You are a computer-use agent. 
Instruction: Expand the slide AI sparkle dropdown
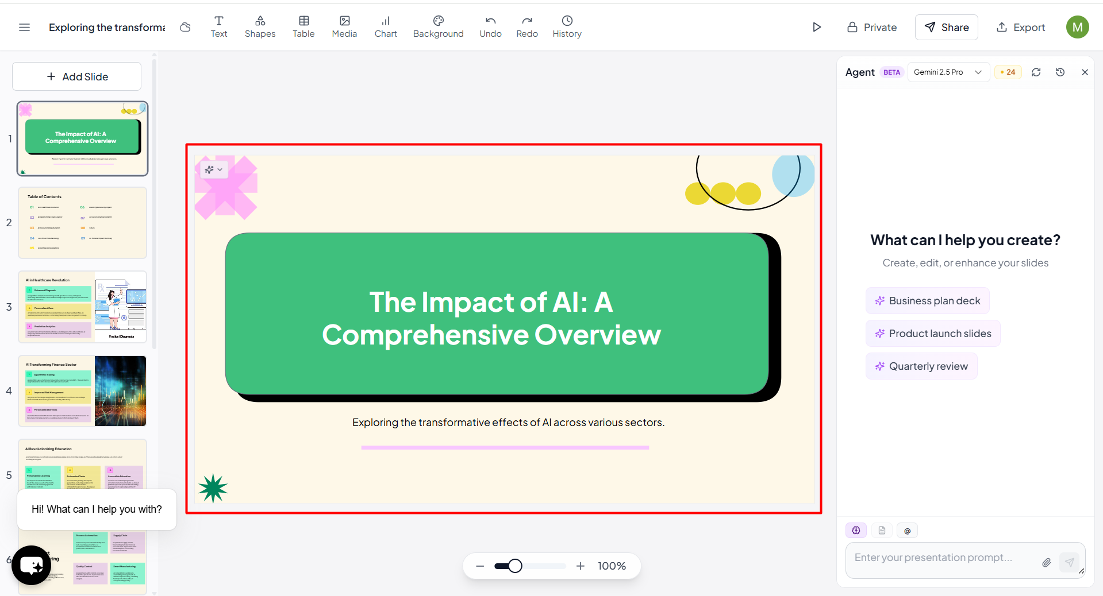214,169
